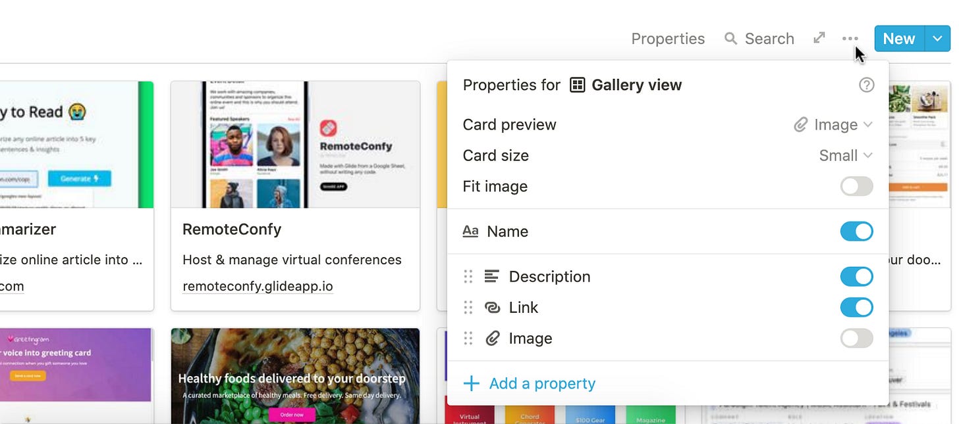
Task: Open the Card size Small dropdown
Action: 846,156
